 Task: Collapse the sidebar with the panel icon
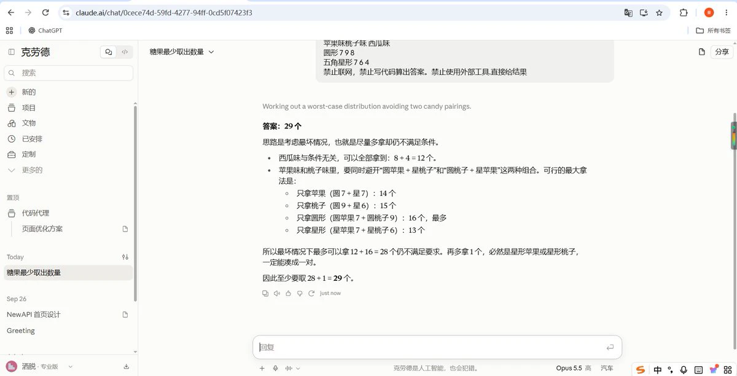[x=11, y=52]
